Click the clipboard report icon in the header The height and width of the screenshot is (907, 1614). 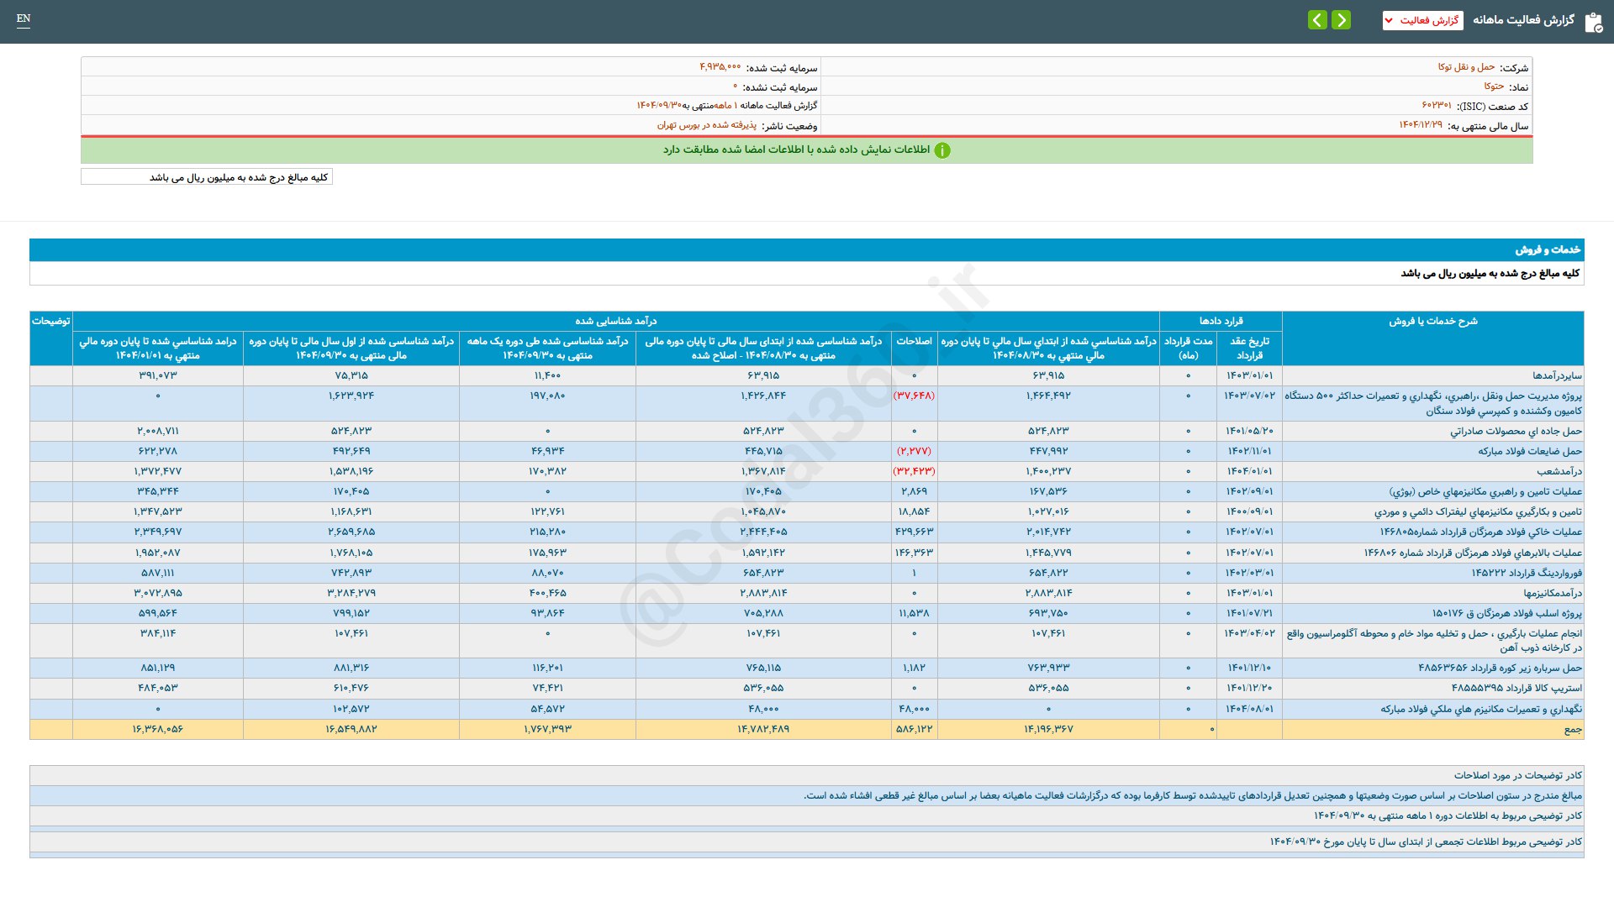1593,22
